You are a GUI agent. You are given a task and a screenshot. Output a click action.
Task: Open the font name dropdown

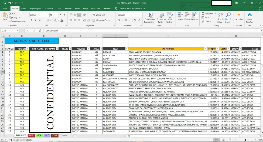[x=48, y=15]
